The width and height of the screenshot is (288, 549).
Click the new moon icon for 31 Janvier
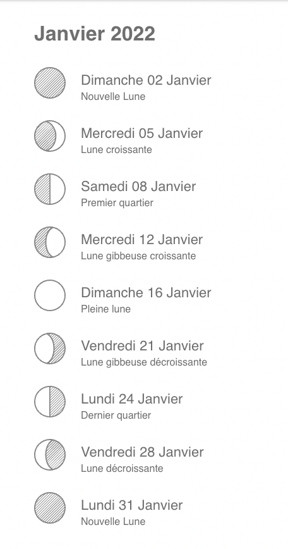50,508
